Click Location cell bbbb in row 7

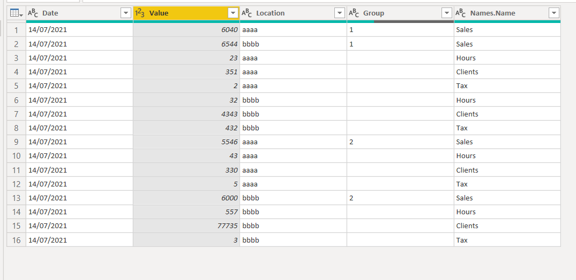pos(293,114)
